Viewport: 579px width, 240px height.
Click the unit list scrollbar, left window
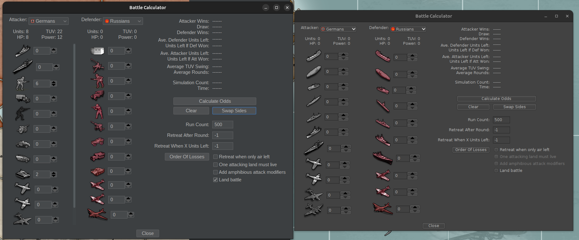tap(74, 126)
